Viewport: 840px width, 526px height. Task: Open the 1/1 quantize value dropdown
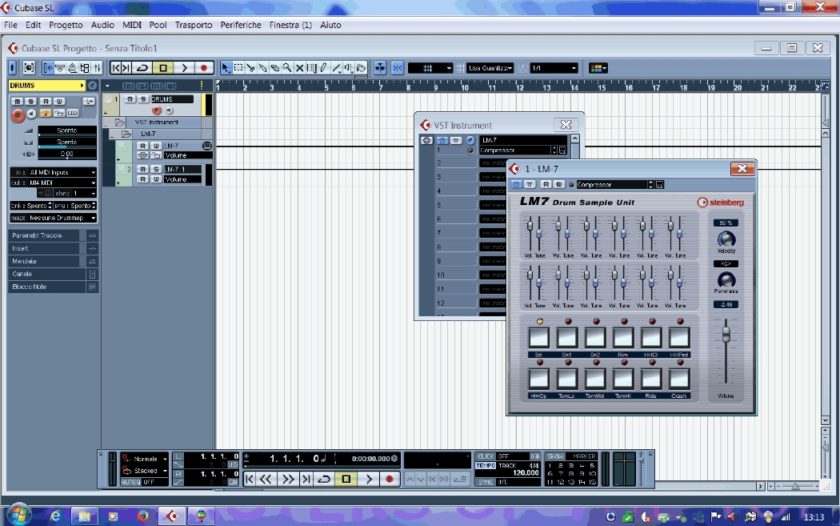[x=554, y=68]
